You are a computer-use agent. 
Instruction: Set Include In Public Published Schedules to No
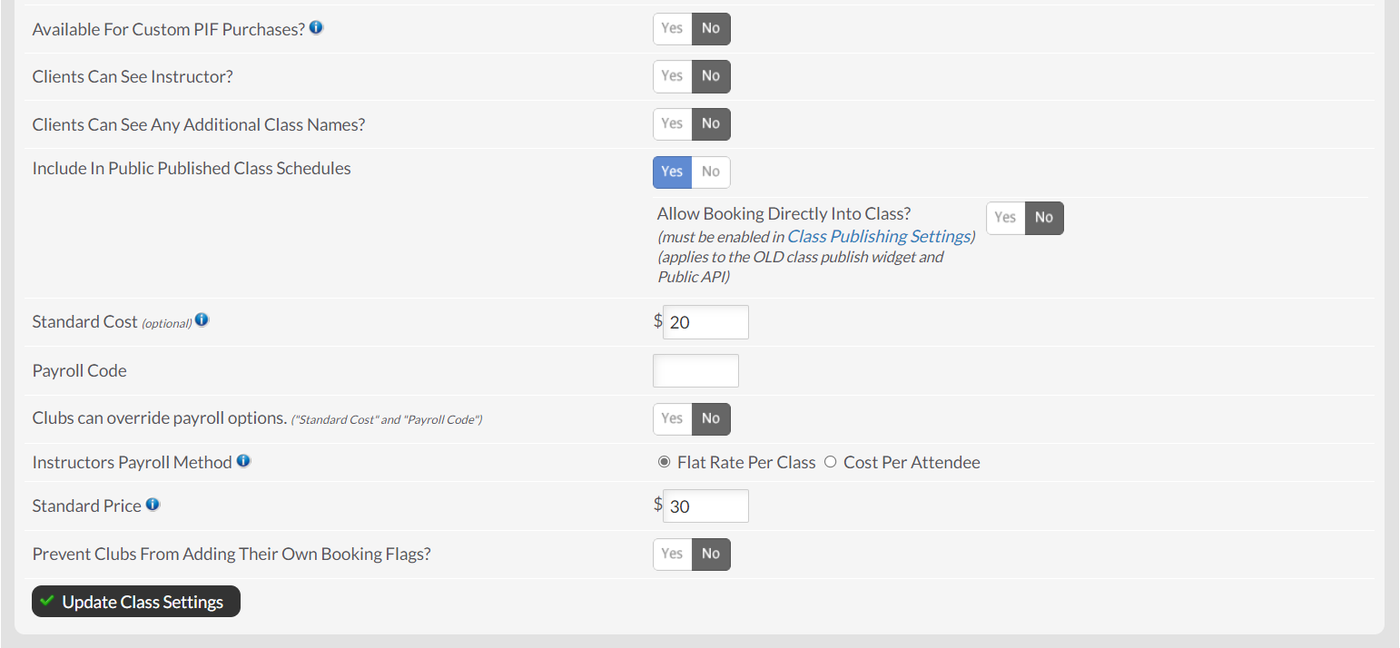point(711,172)
